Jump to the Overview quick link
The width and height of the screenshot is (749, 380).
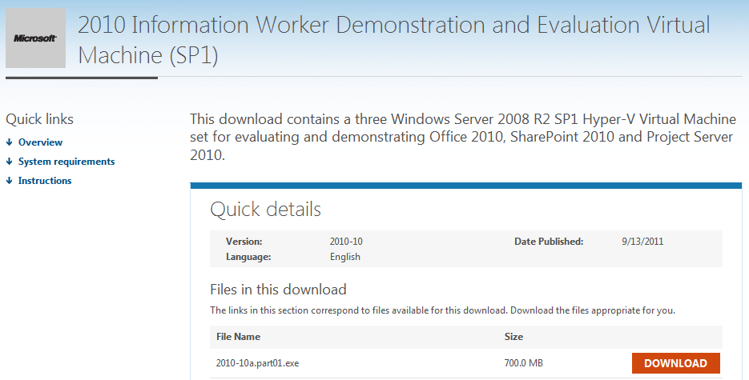[40, 142]
